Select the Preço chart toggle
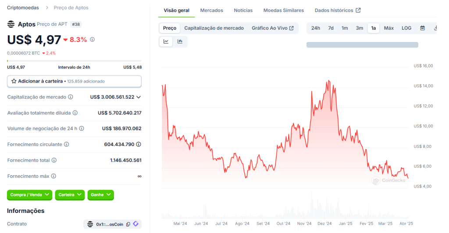The height and width of the screenshot is (233, 449). tap(170, 28)
